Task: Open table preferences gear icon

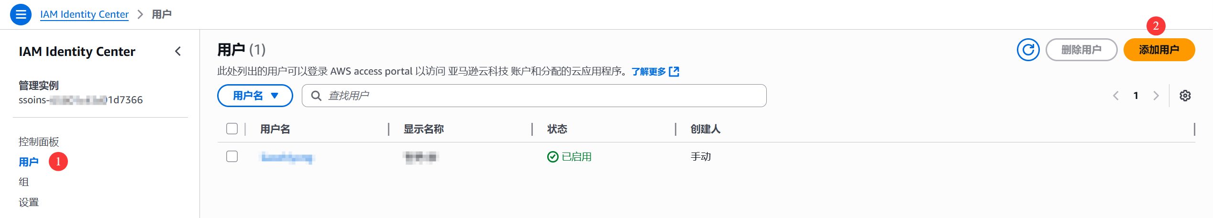Action: click(1185, 96)
